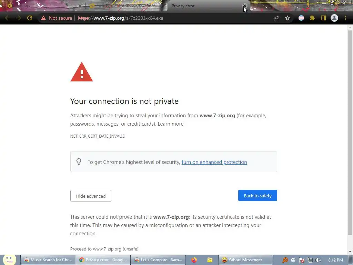Viewport: 353px width, 265px height.
Task: Close the Settings tab
Action: point(80,6)
